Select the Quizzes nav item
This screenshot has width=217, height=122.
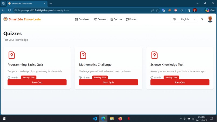[x=116, y=19]
